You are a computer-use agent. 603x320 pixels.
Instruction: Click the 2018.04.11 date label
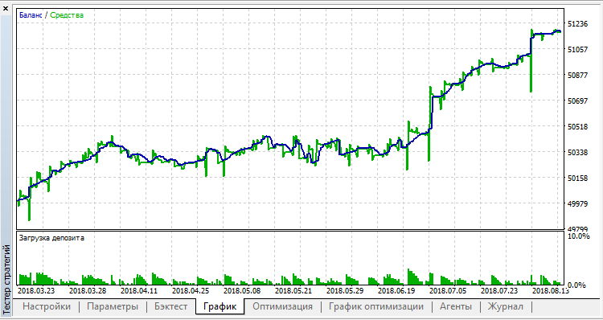[x=139, y=290]
